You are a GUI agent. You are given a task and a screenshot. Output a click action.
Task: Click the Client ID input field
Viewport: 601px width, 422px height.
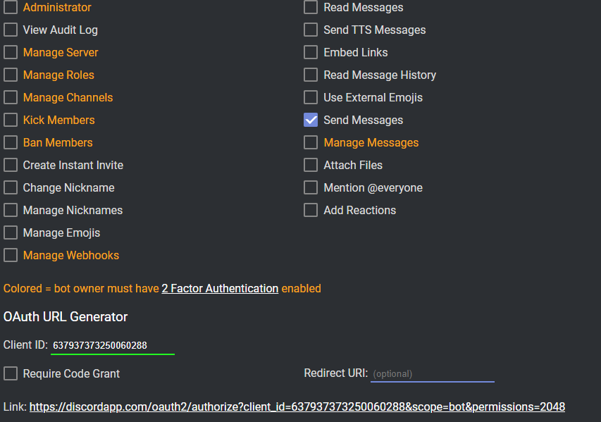[112, 345]
